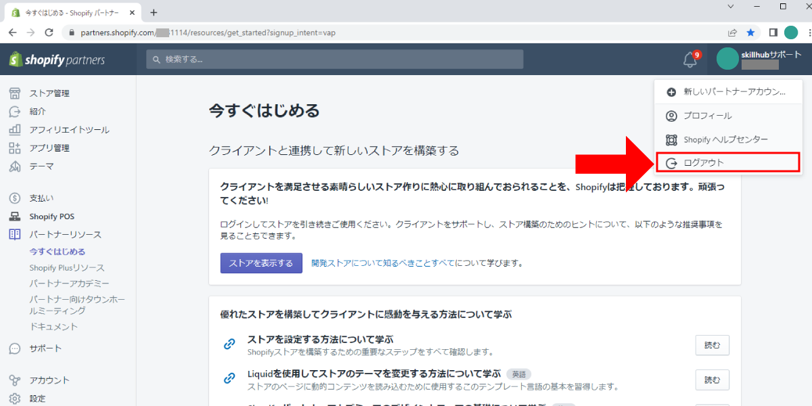The height and width of the screenshot is (406, 812).
Task: Click Chrome profile avatar in toolbar
Action: (x=791, y=32)
